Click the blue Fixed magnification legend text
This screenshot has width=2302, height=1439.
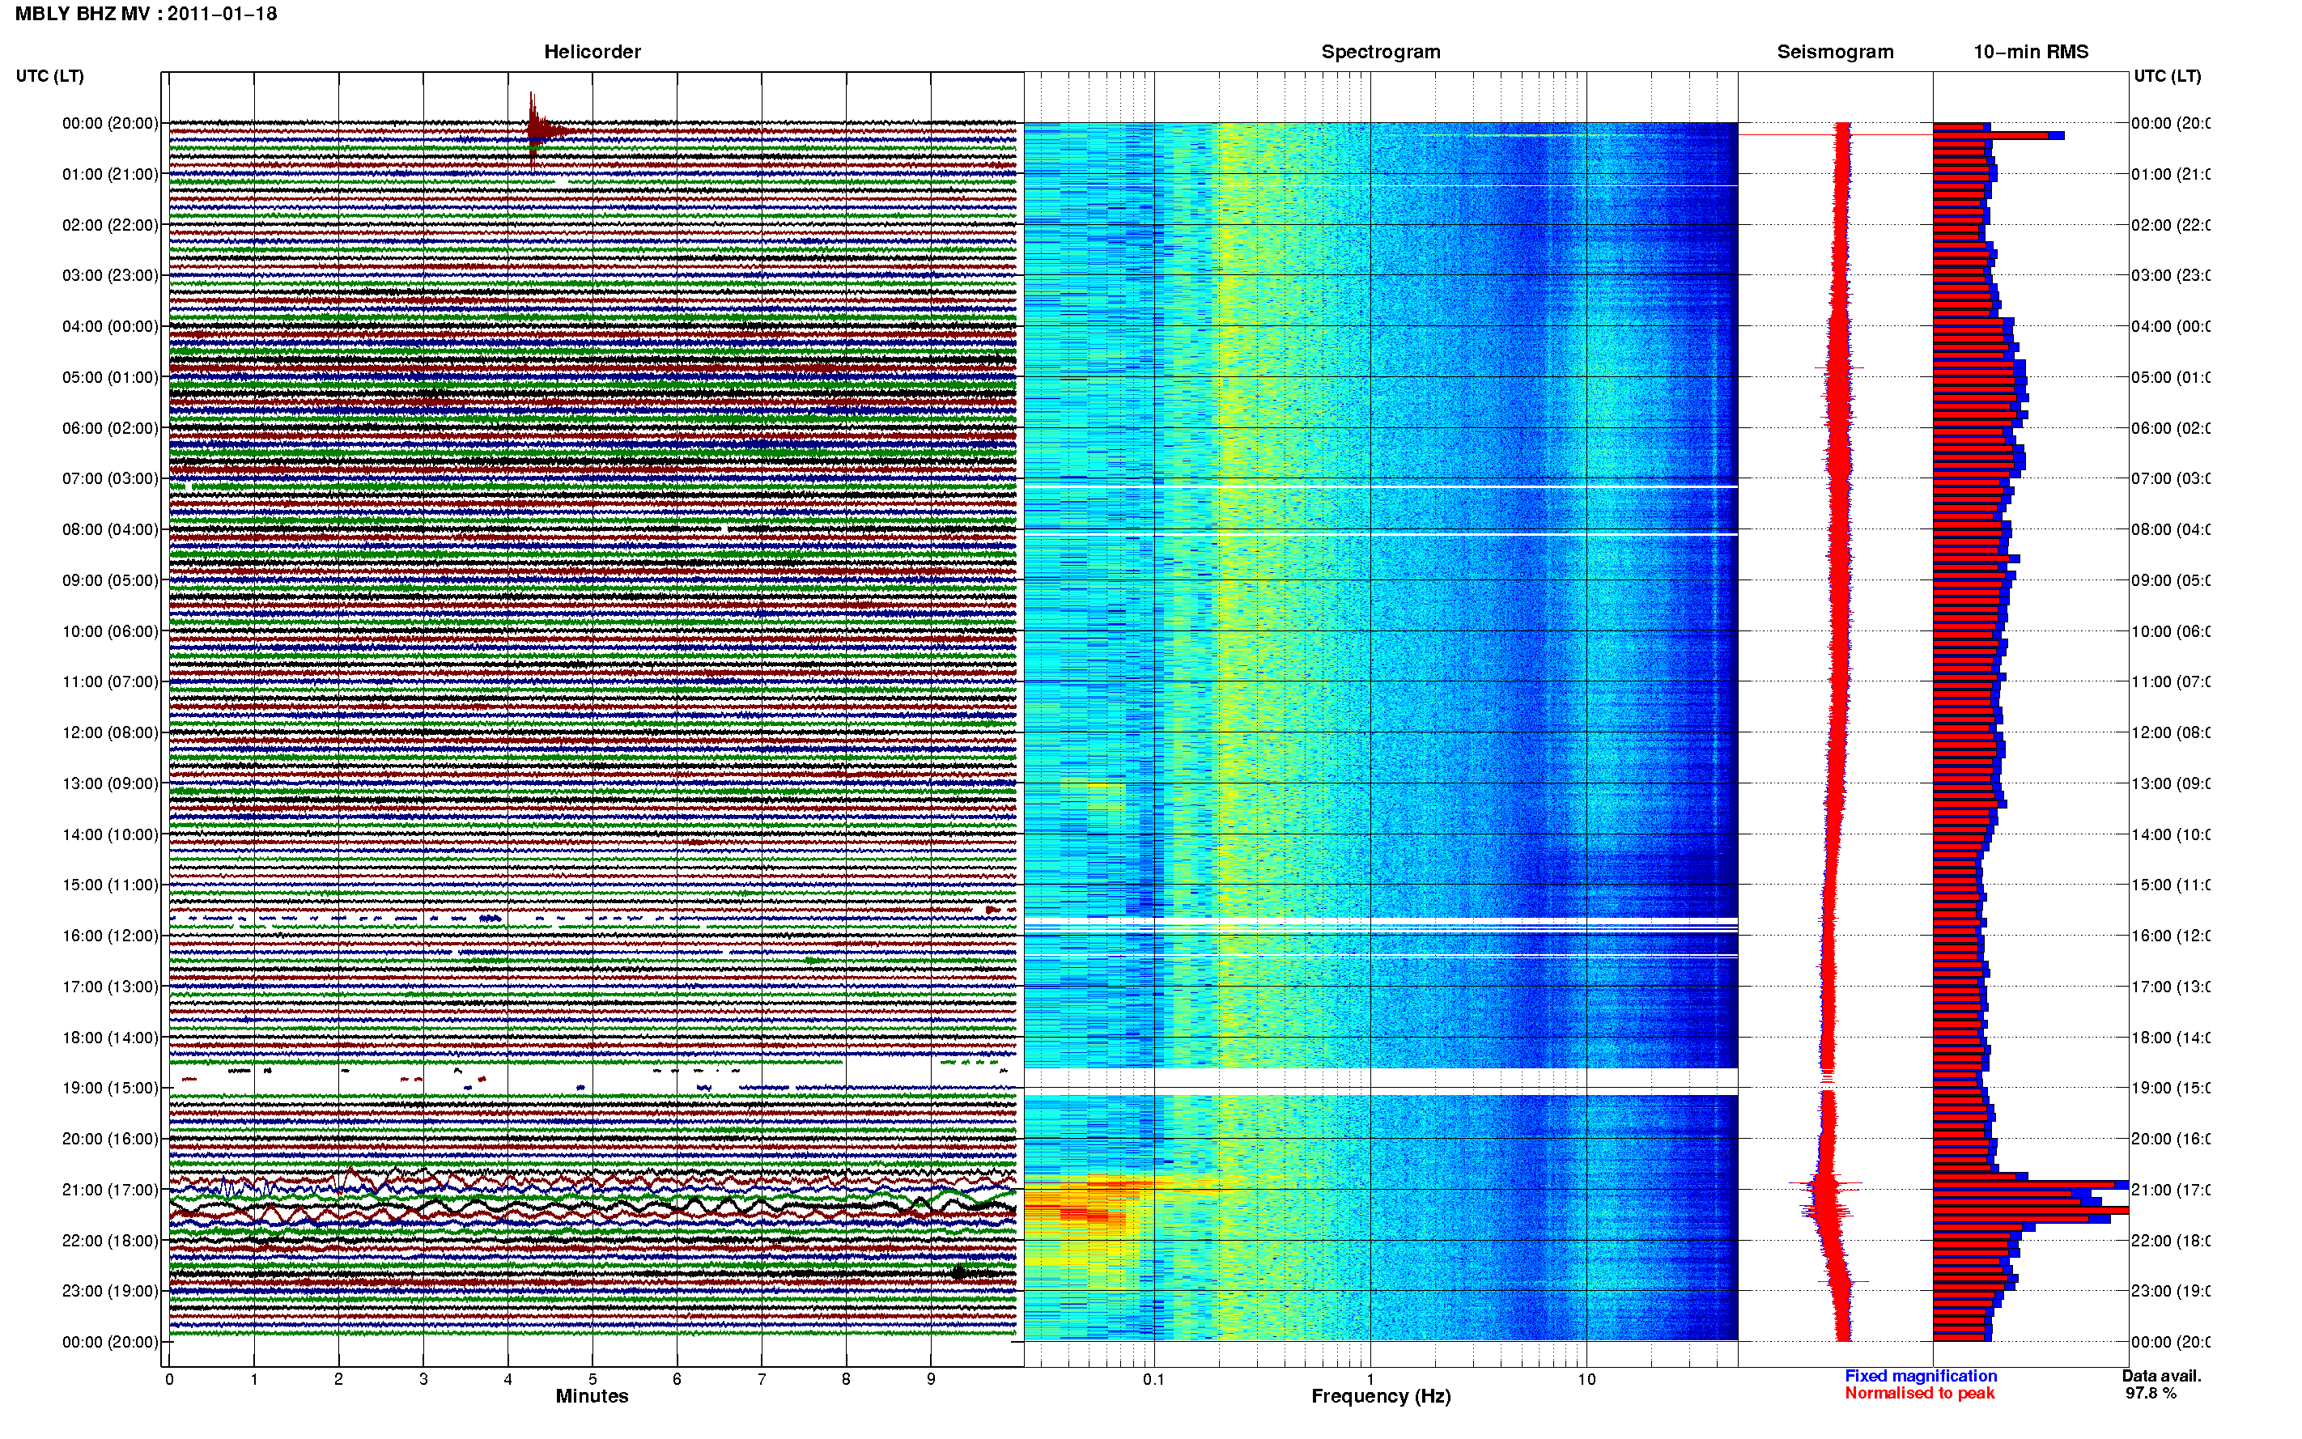click(1921, 1376)
